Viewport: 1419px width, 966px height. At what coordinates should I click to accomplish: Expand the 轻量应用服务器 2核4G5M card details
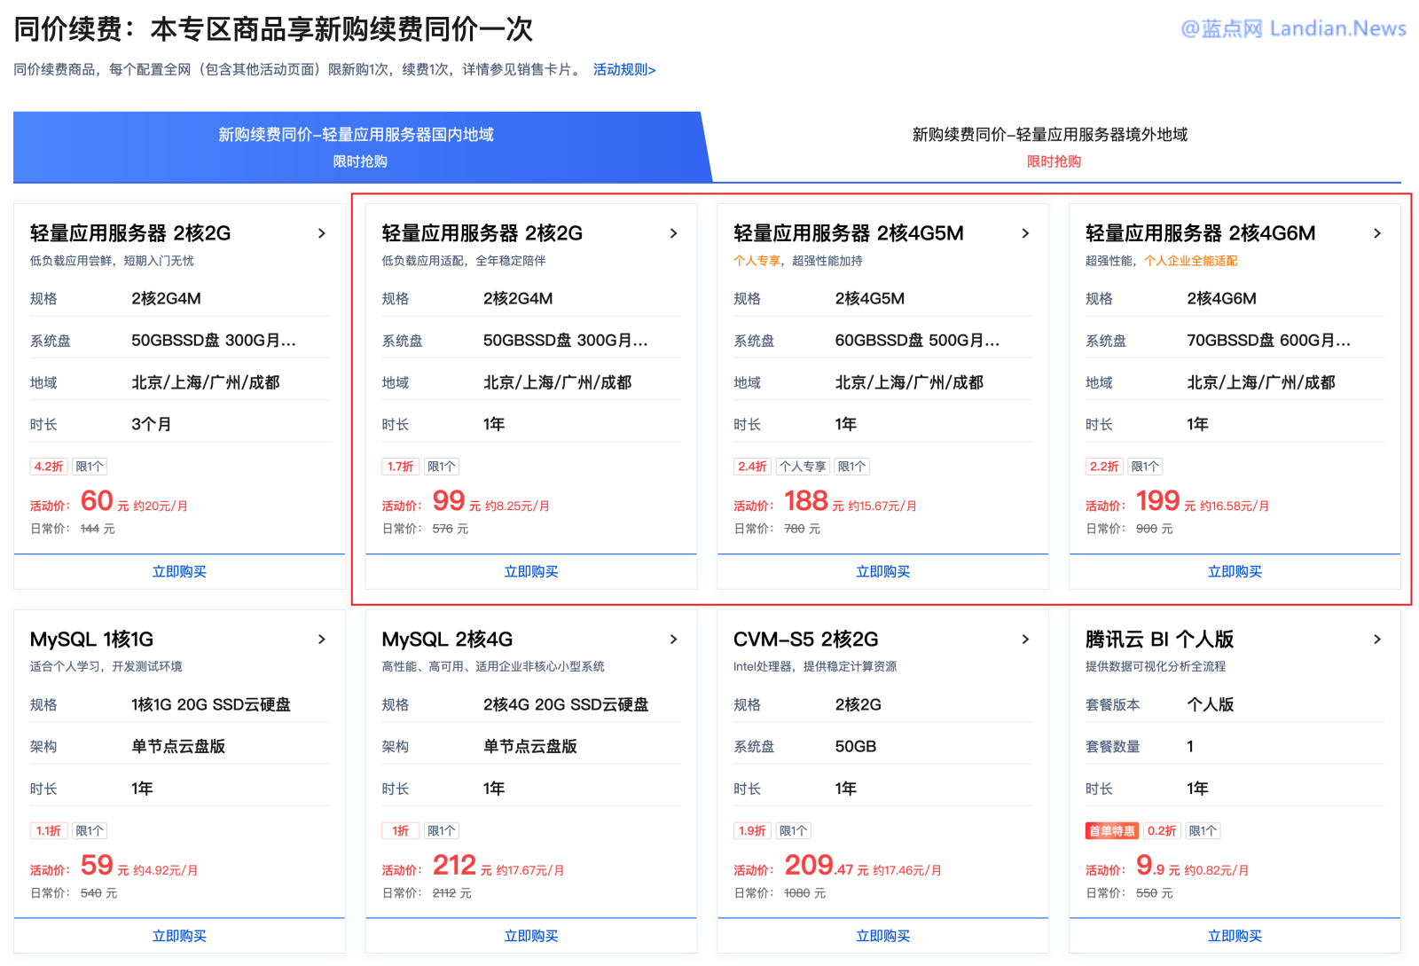(x=1025, y=232)
